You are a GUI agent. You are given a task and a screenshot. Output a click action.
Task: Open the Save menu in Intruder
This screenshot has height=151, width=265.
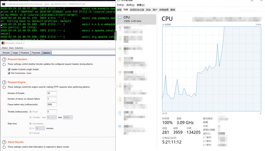11,48
